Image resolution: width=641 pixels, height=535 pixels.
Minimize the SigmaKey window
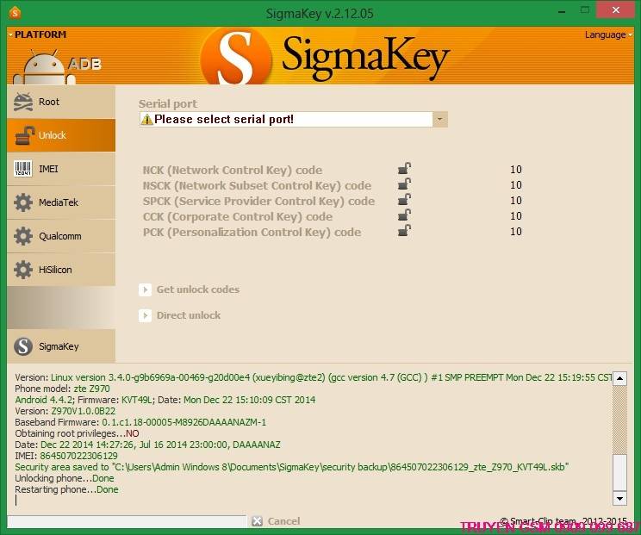[562, 11]
